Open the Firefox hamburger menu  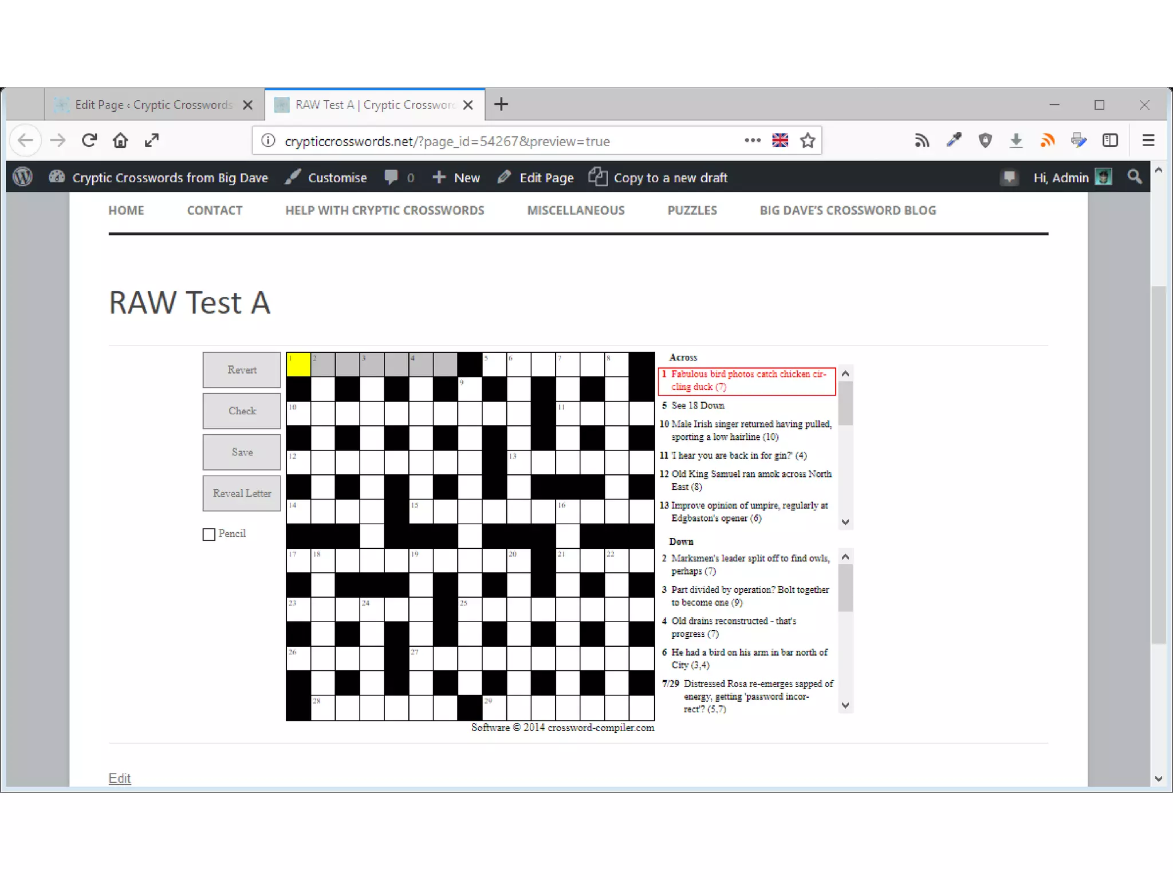click(x=1148, y=140)
